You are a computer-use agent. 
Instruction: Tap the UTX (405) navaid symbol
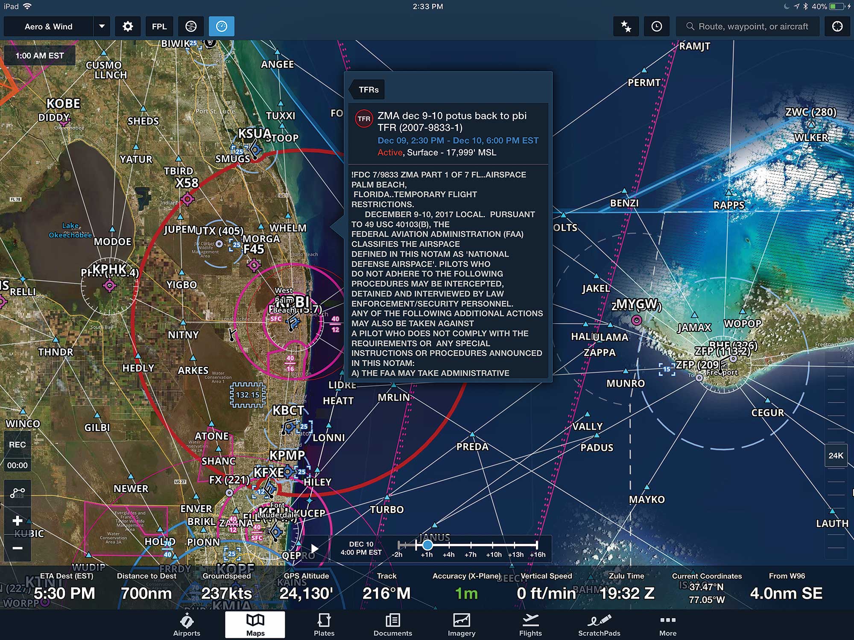pyautogui.click(x=219, y=244)
